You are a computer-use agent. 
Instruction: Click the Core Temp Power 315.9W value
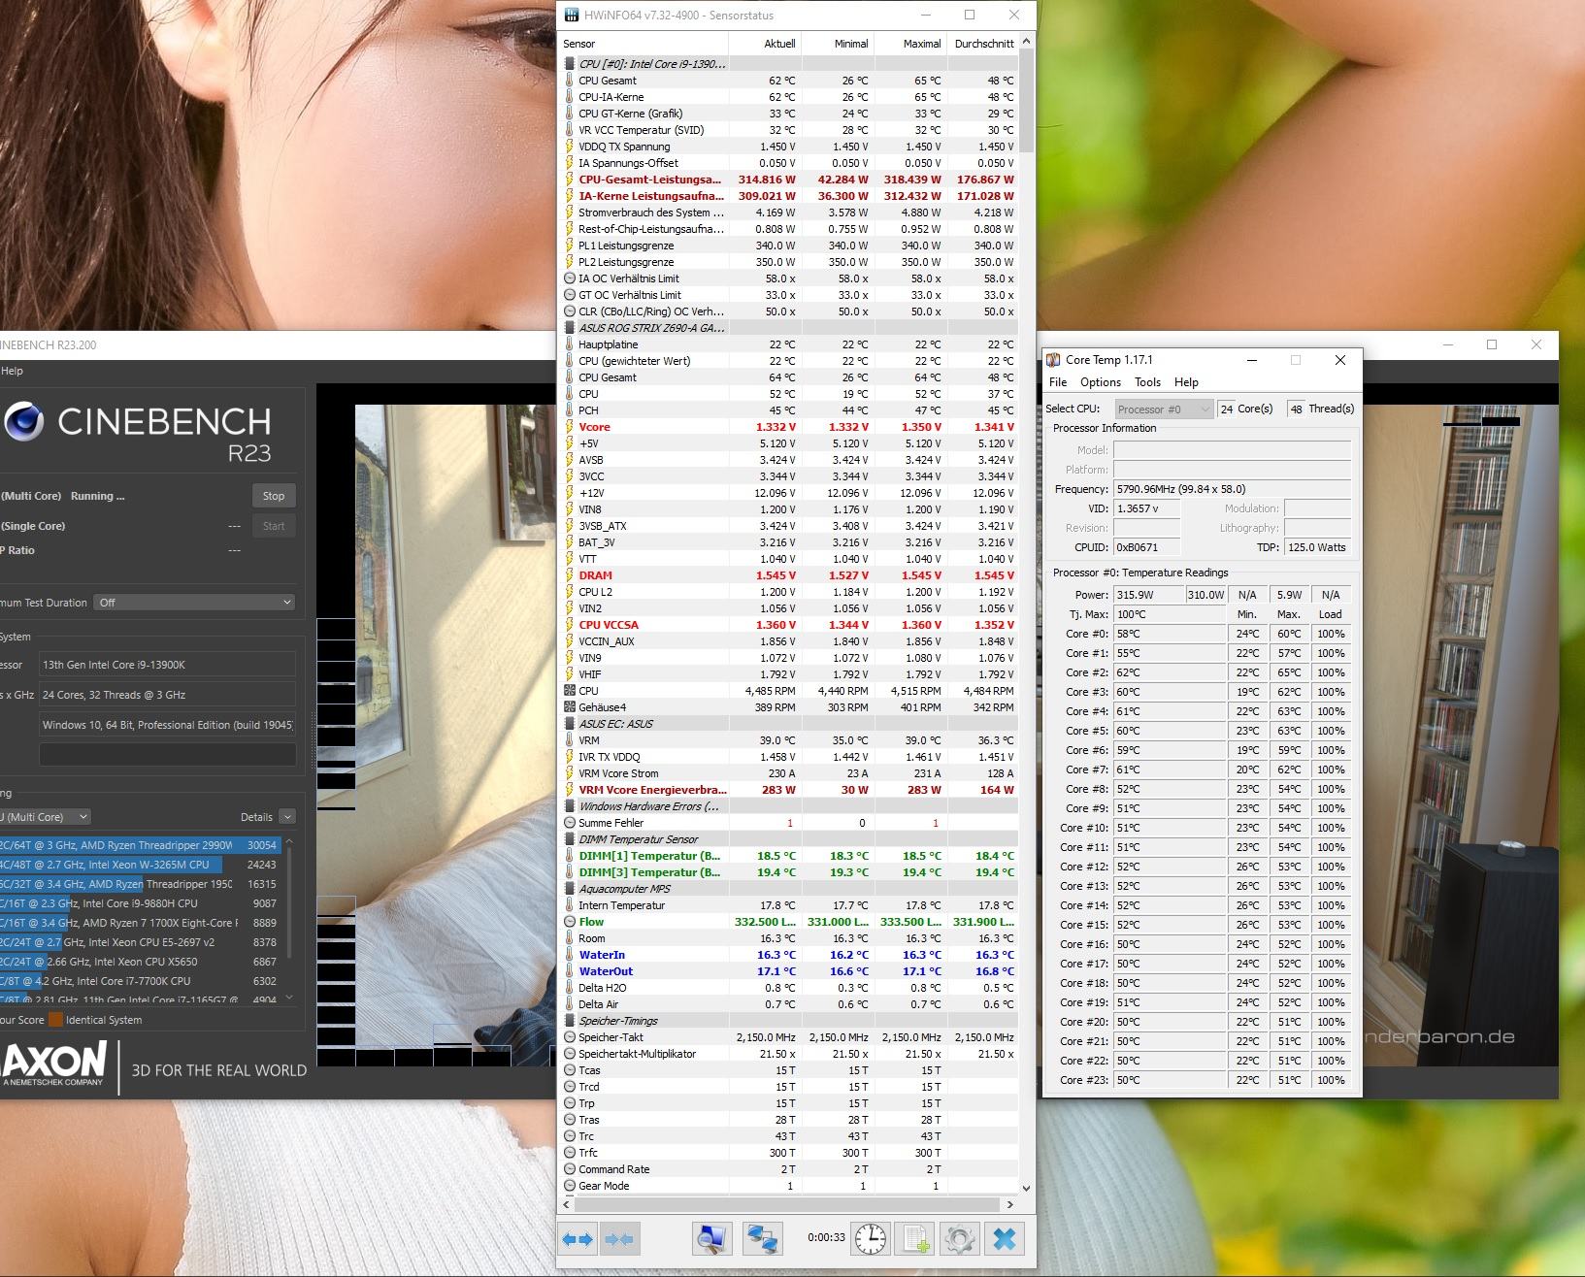tap(1147, 595)
